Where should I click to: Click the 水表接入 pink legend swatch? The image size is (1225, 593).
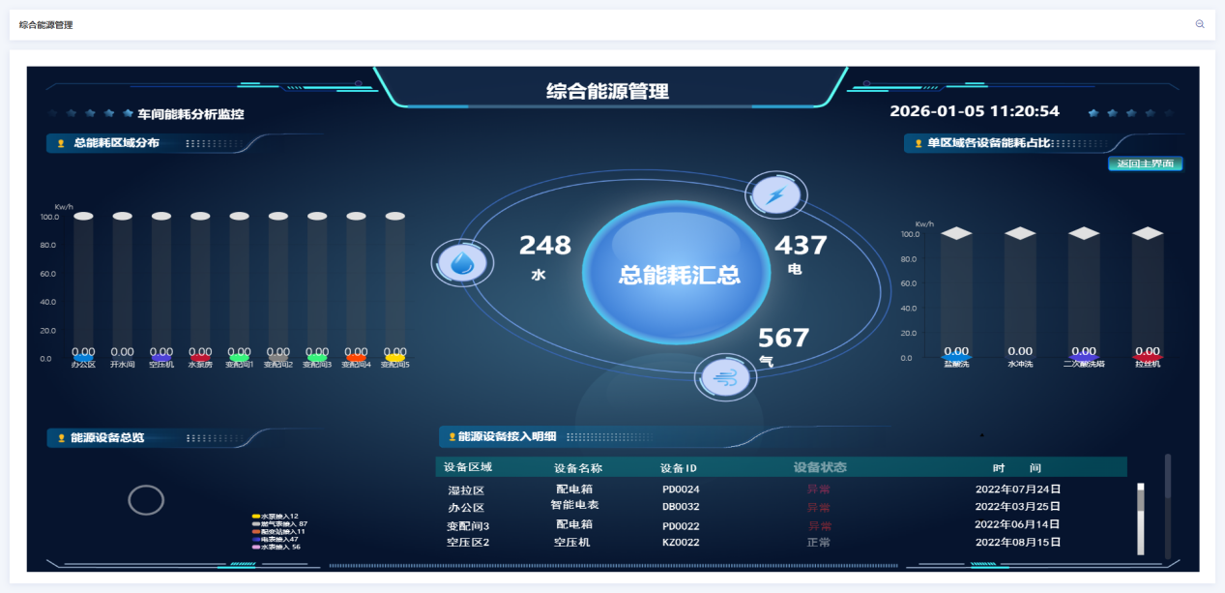(x=256, y=547)
